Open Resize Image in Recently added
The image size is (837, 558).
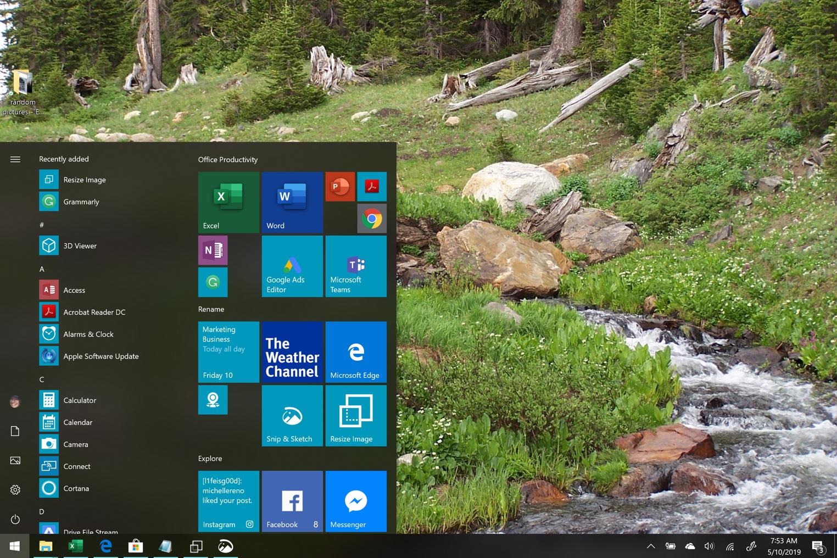point(110,180)
